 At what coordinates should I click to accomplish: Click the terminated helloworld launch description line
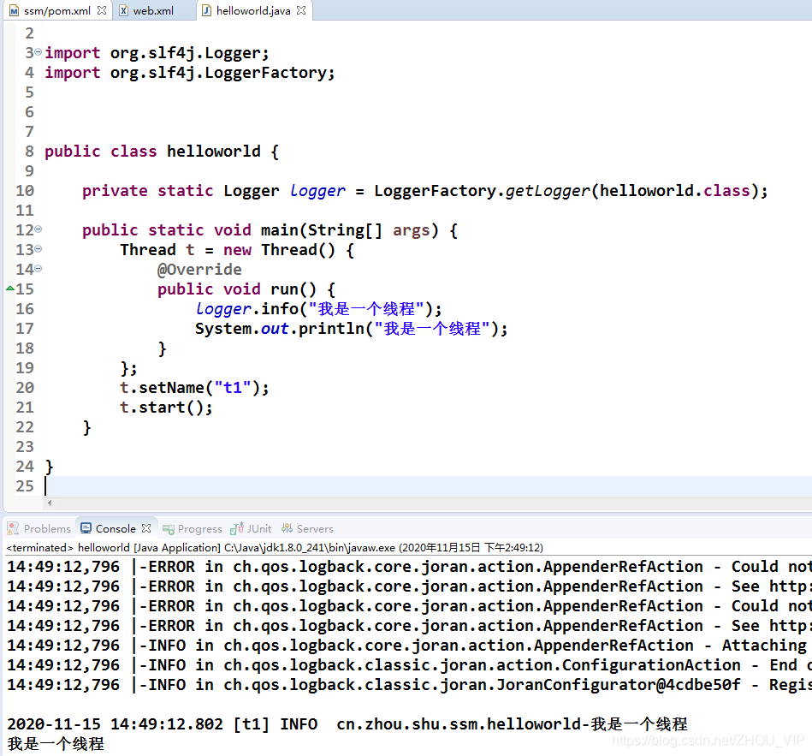coord(275,547)
